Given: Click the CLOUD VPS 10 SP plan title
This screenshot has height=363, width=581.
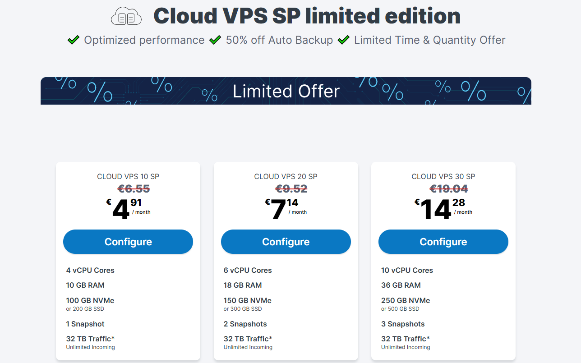Looking at the screenshot, I should click(128, 176).
